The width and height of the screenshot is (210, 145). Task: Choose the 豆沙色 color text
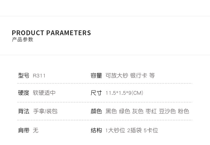(167, 111)
